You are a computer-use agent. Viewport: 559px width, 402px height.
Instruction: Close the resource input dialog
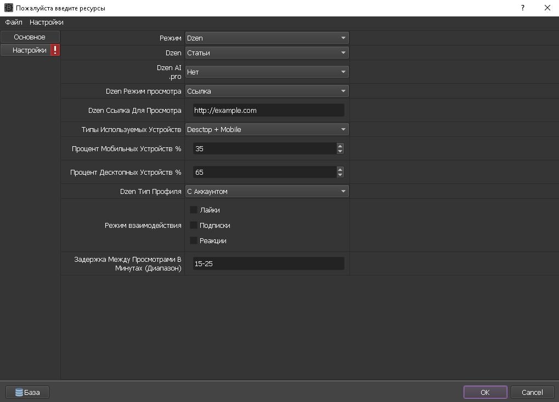[x=547, y=8]
